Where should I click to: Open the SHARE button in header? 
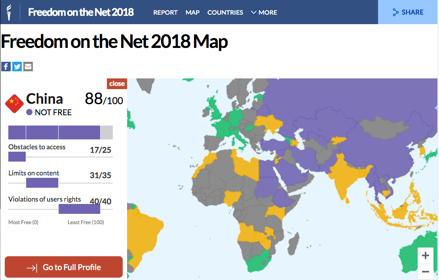[x=408, y=12]
